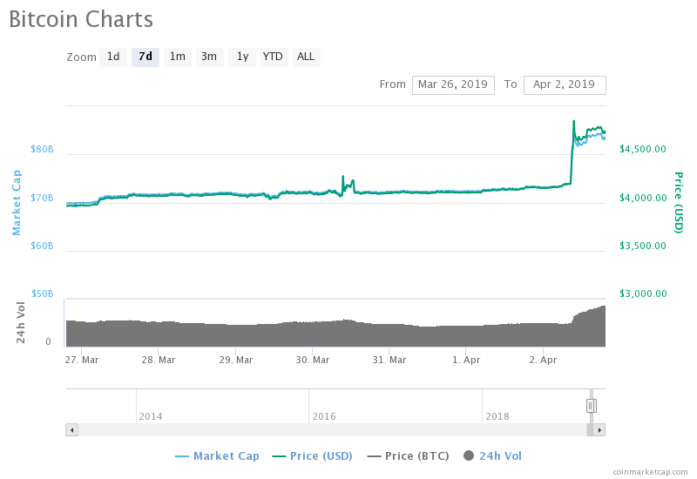The height and width of the screenshot is (479, 697).
Task: Click the navigator scroll right arrow
Action: [599, 429]
